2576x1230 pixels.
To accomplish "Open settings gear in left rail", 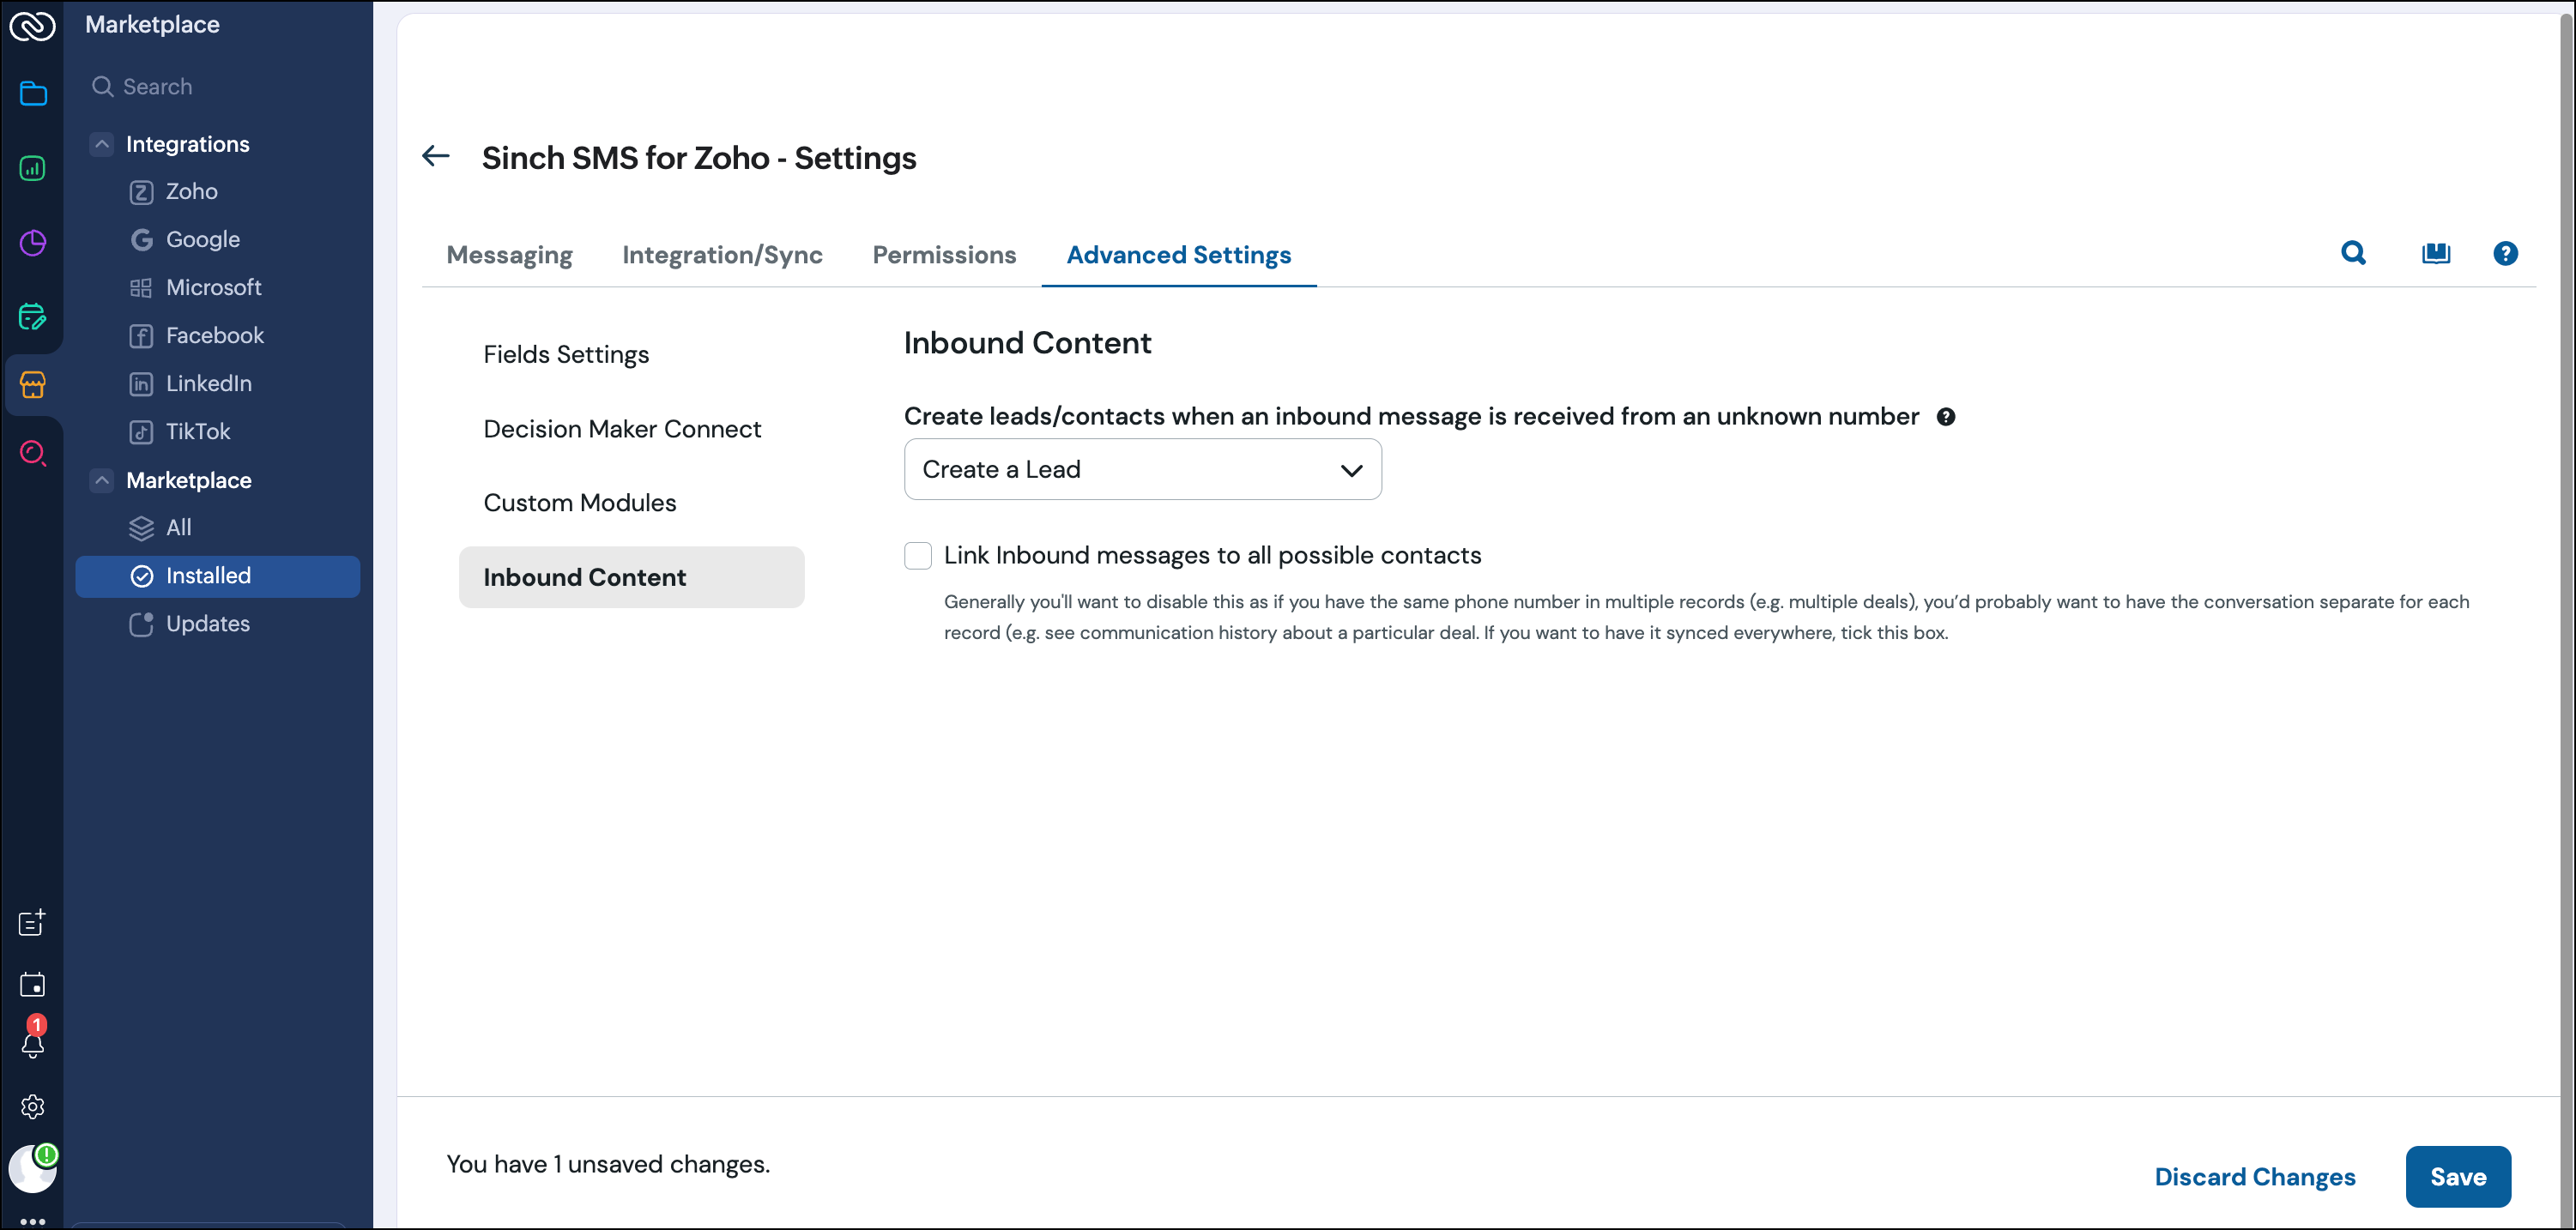I will click(x=33, y=1107).
